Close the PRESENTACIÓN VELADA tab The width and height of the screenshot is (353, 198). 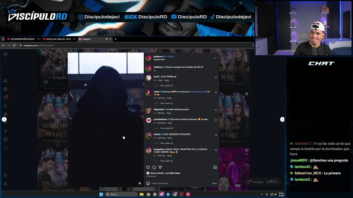pyautogui.click(x=38, y=39)
